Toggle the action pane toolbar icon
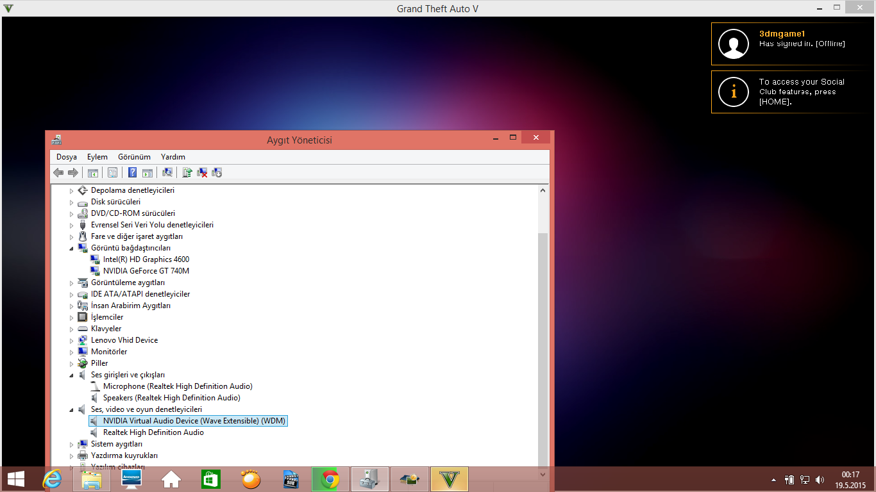This screenshot has width=876, height=492. coord(147,172)
